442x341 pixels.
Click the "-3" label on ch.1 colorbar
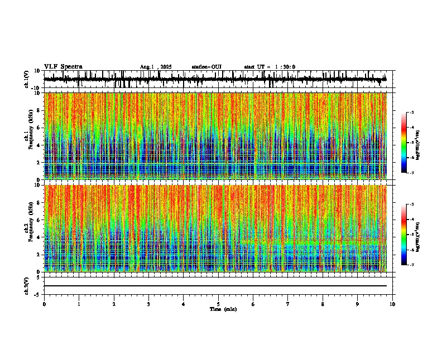point(411,113)
